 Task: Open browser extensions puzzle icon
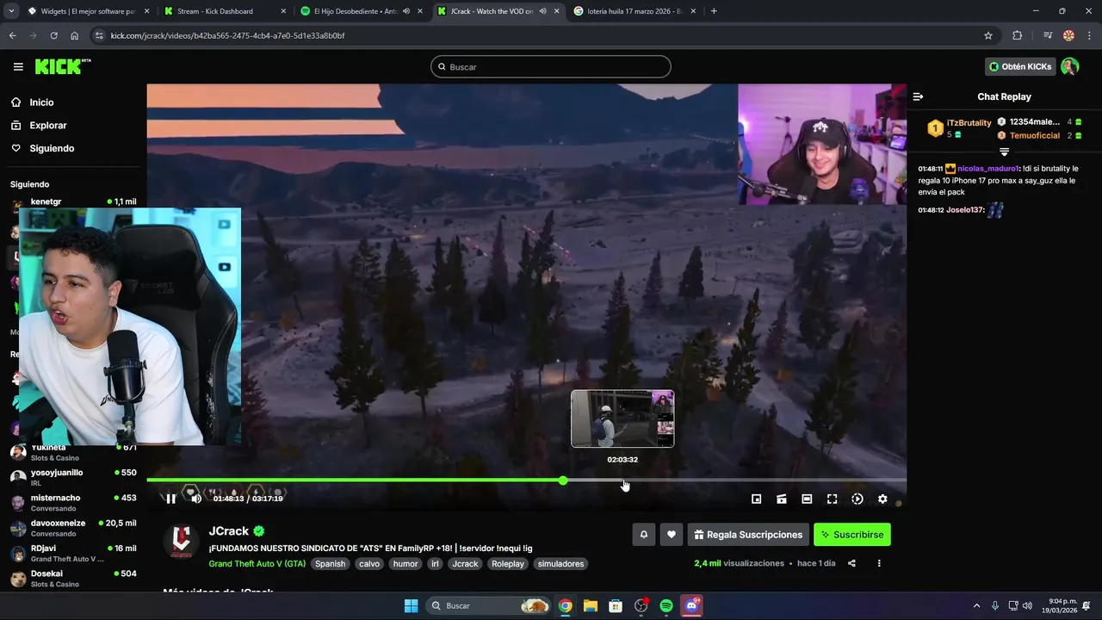pos(1018,35)
